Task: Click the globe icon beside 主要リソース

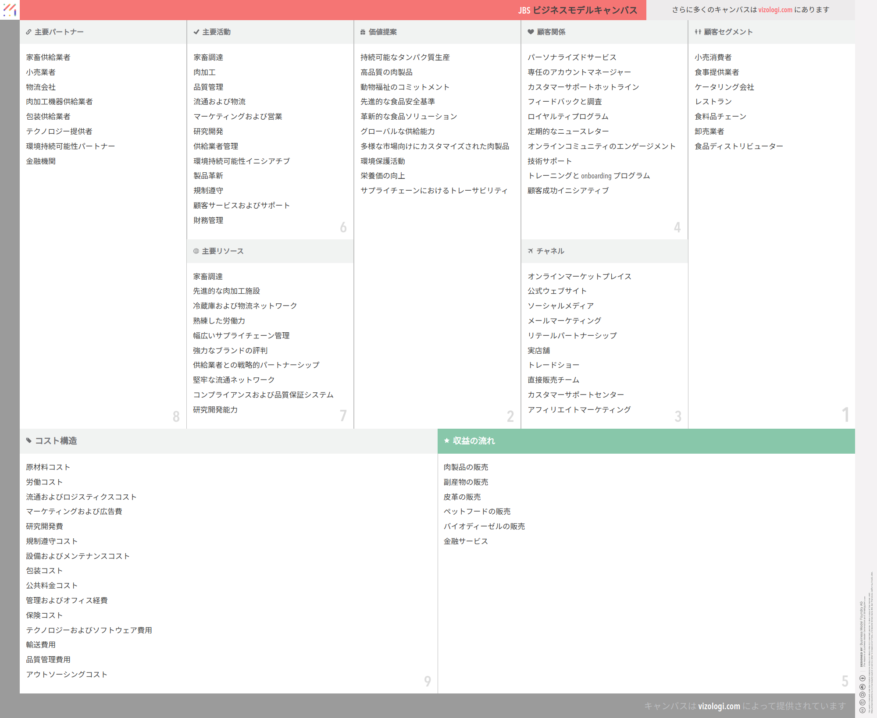Action: [196, 251]
